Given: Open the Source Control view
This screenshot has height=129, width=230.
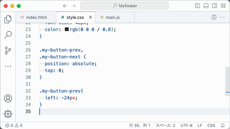Looking at the screenshot, I should pyautogui.click(x=8, y=51).
